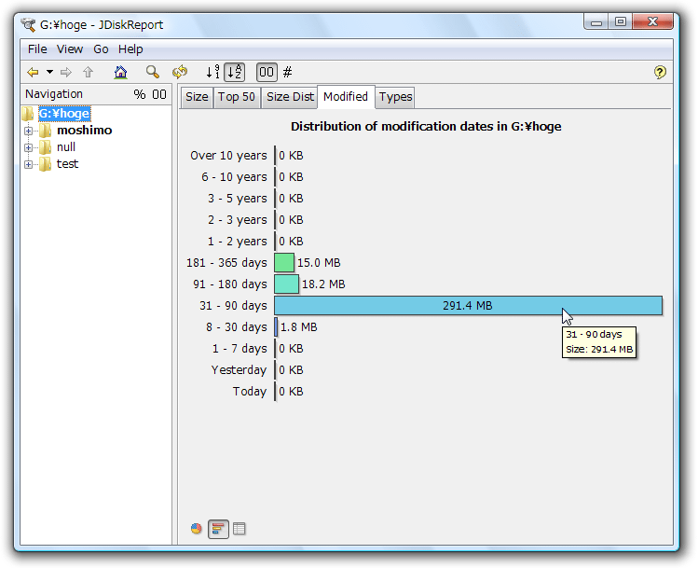Click the '1.8 MB' value text
Viewport: 698px width, 568px height.
coord(299,326)
